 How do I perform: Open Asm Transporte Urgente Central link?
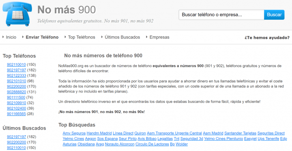[174, 133]
